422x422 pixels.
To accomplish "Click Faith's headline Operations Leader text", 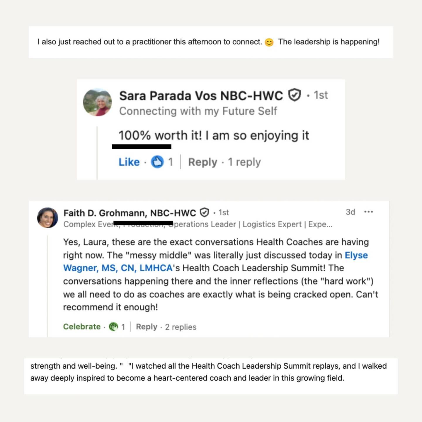I will coord(205,224).
